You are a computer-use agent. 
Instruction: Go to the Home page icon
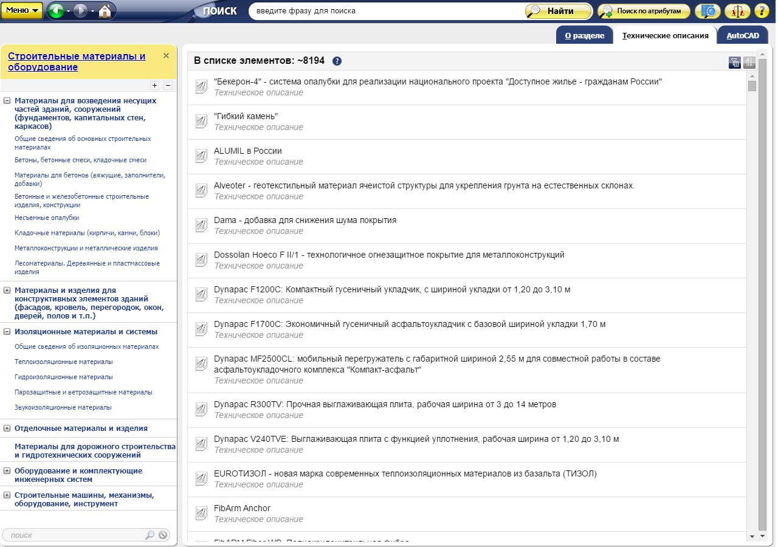pyautogui.click(x=105, y=11)
